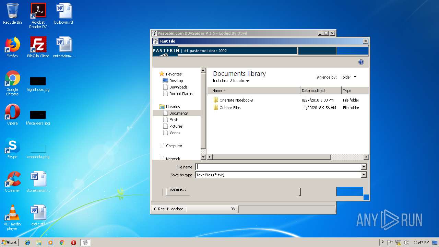
Task: Open Opera from the taskbar
Action: point(73,243)
